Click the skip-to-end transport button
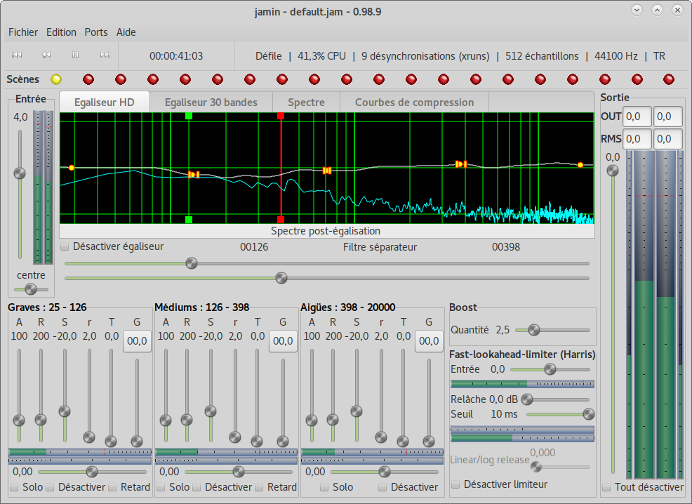Viewport: 692px width, 504px height. click(x=105, y=55)
